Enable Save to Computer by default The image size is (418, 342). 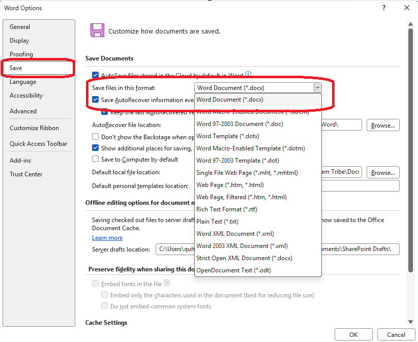coord(95,159)
